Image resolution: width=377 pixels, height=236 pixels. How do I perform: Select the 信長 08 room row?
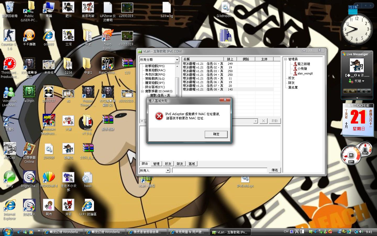click(228, 89)
